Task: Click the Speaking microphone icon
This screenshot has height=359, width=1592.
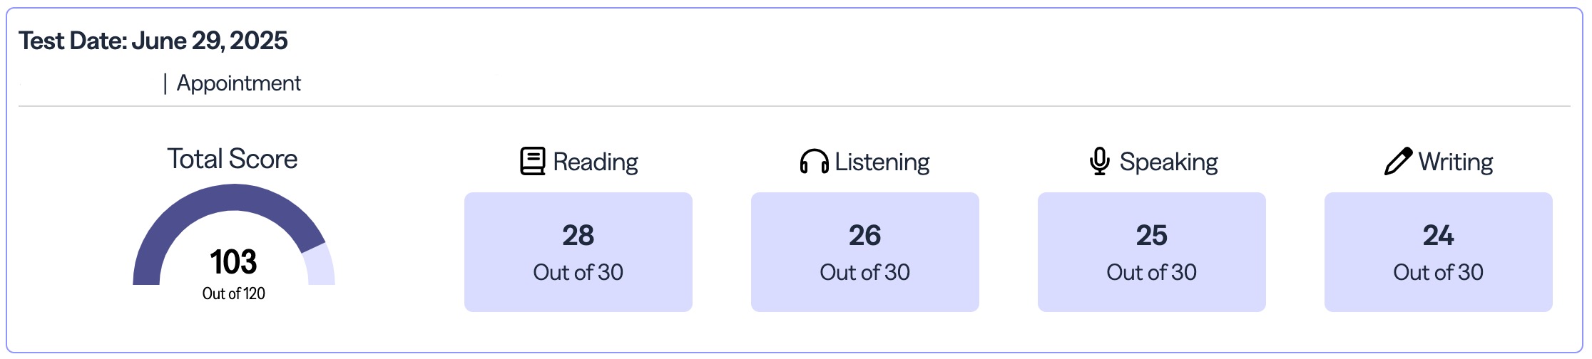Action: pos(1099,162)
